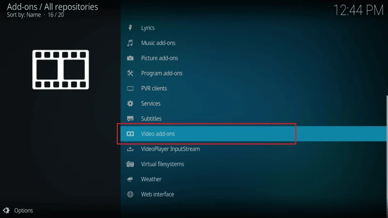Image resolution: width=388 pixels, height=218 pixels.
Task: Open the Lyrics category
Action: [253, 28]
